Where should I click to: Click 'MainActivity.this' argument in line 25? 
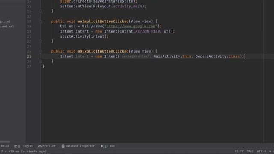pos(172,56)
